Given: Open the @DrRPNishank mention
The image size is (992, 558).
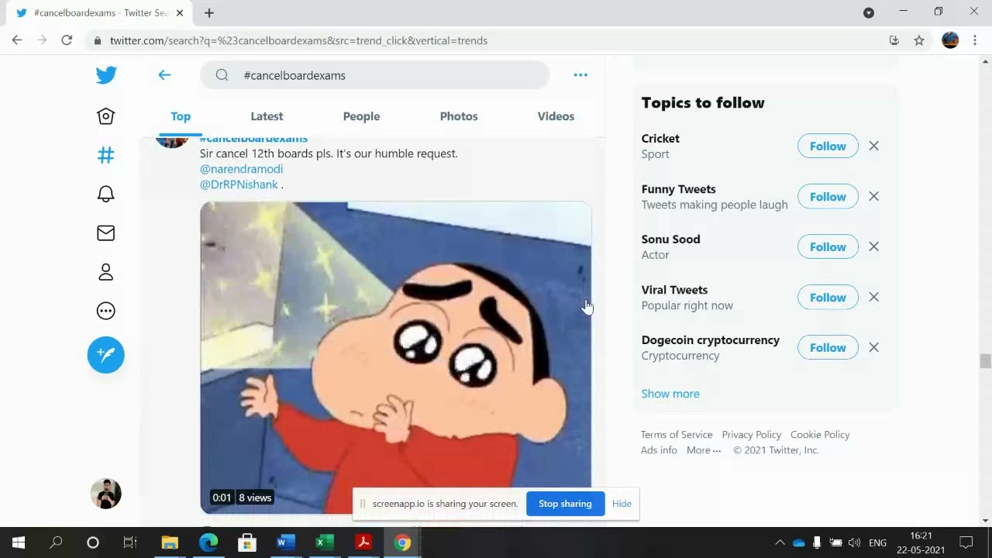Looking at the screenshot, I should pyautogui.click(x=239, y=184).
